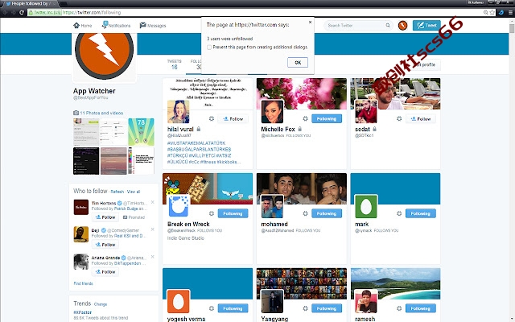Viewport: 515px width, 322px height.
Task: Click the browser tab 'People followed by'
Action: click(30, 3)
